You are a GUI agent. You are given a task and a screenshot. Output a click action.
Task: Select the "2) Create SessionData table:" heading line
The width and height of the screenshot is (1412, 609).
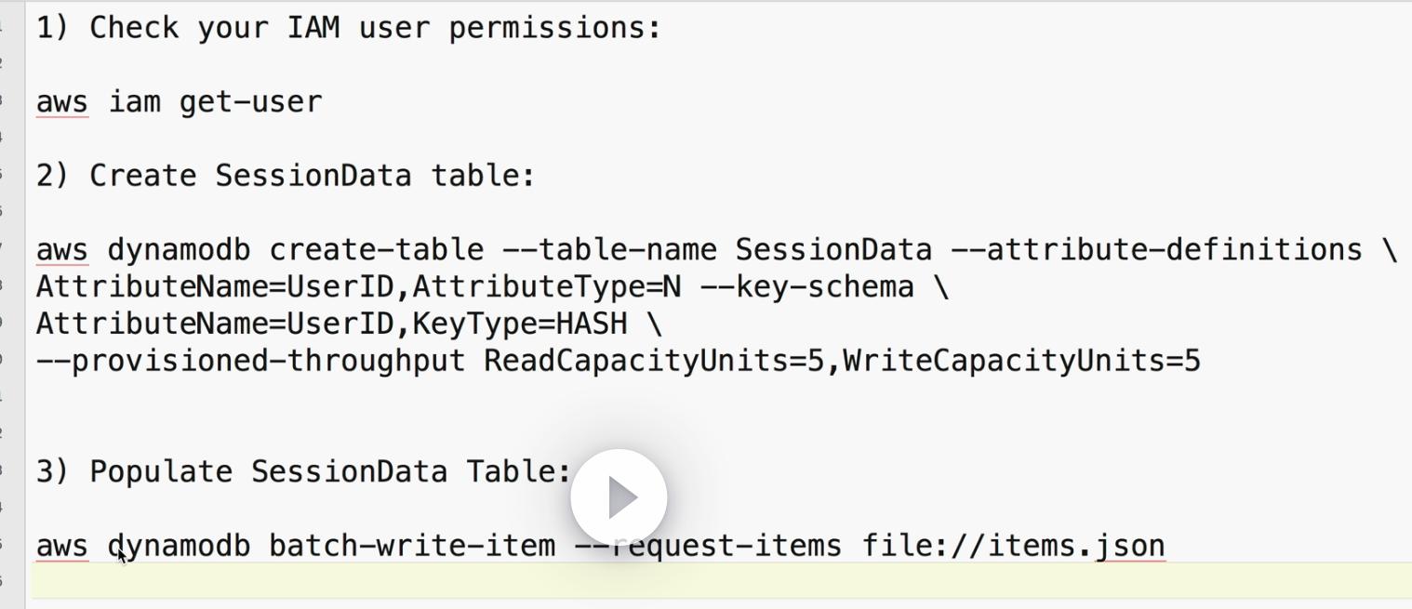point(286,176)
